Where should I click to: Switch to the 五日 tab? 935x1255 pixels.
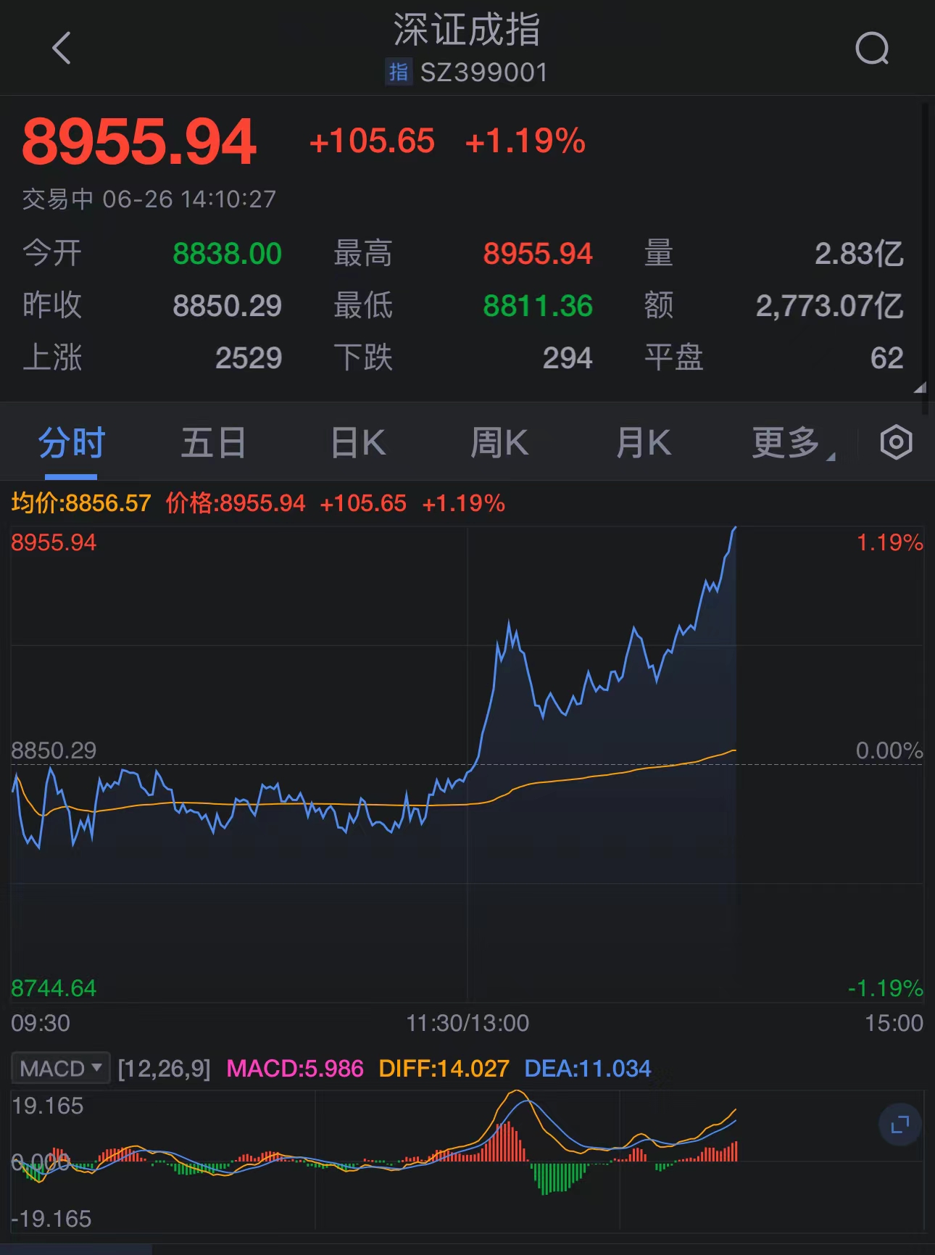tap(214, 442)
